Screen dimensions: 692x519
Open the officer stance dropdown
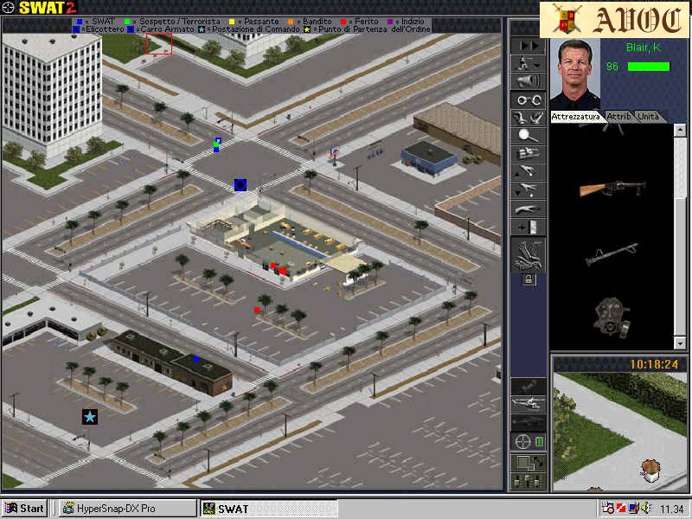[x=528, y=63]
